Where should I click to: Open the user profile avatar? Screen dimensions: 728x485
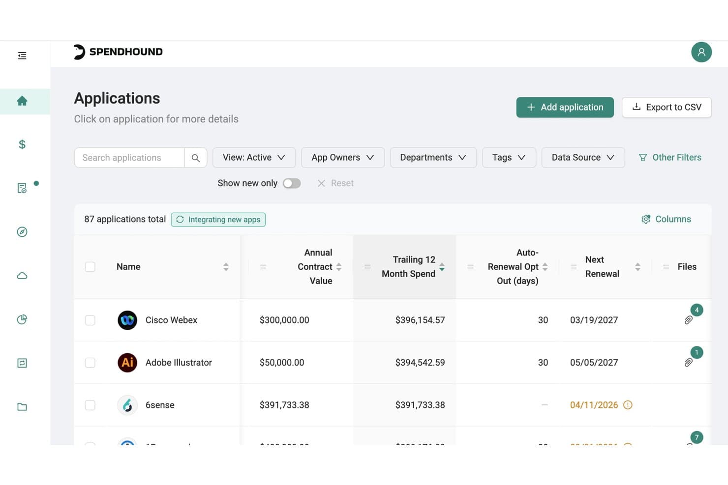(x=701, y=52)
